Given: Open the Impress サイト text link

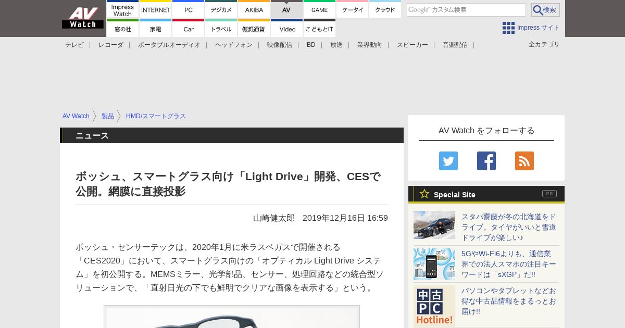Looking at the screenshot, I should click(x=539, y=28).
